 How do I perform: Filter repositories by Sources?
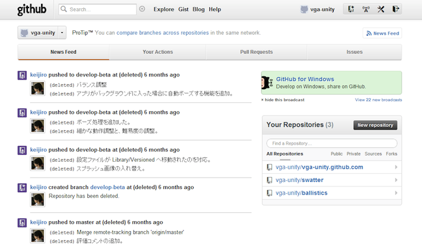[x=373, y=154]
